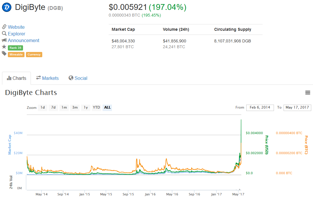Click the Jan '16 timeline label

(x=150, y=194)
